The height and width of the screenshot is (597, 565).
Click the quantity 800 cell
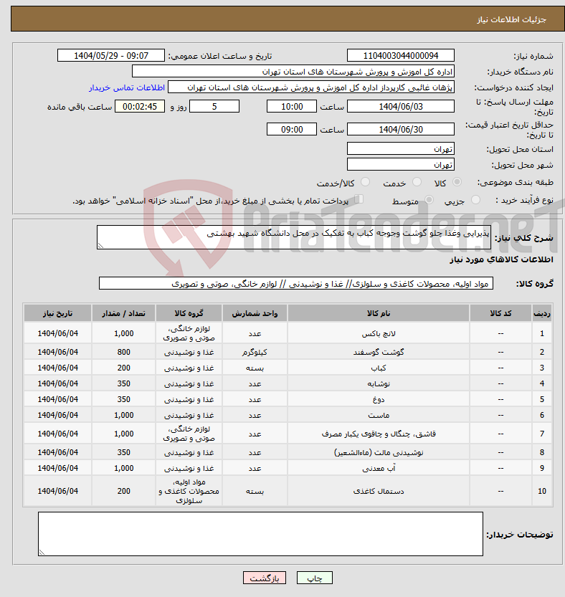(123, 352)
